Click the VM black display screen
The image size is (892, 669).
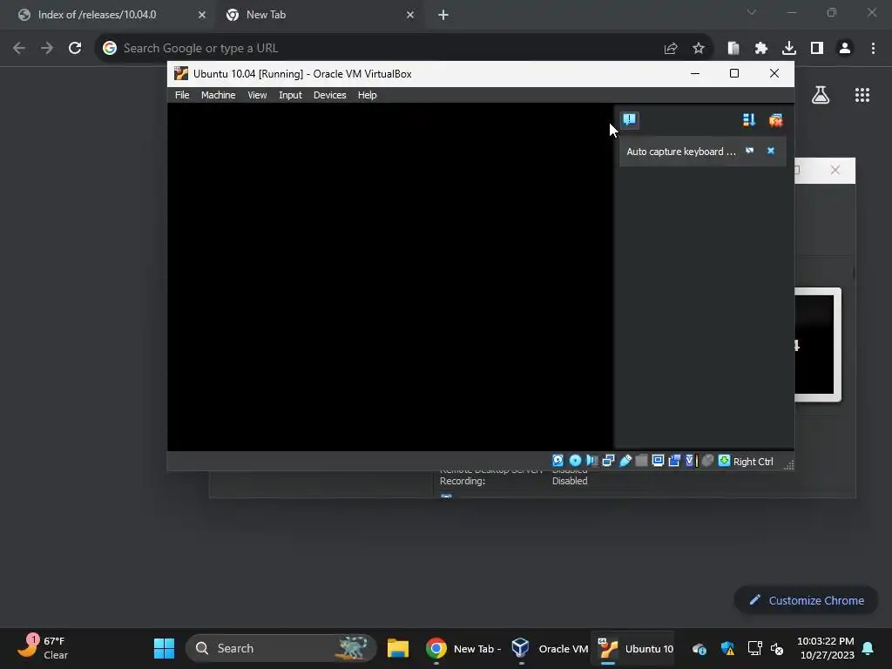(x=390, y=277)
